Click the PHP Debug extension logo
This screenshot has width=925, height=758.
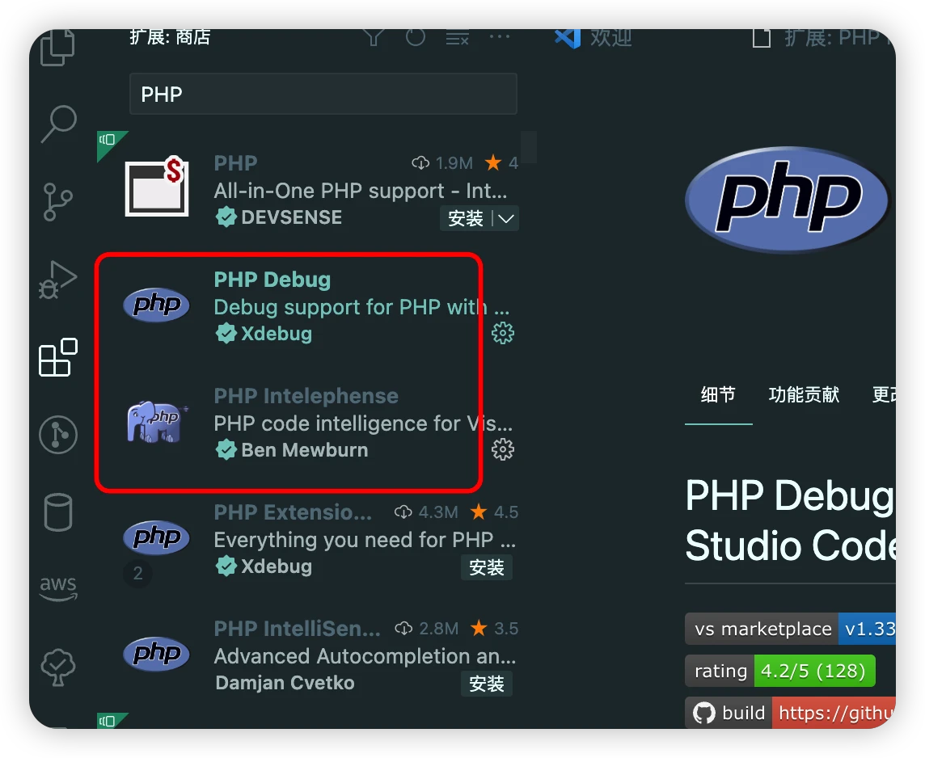pyautogui.click(x=156, y=305)
